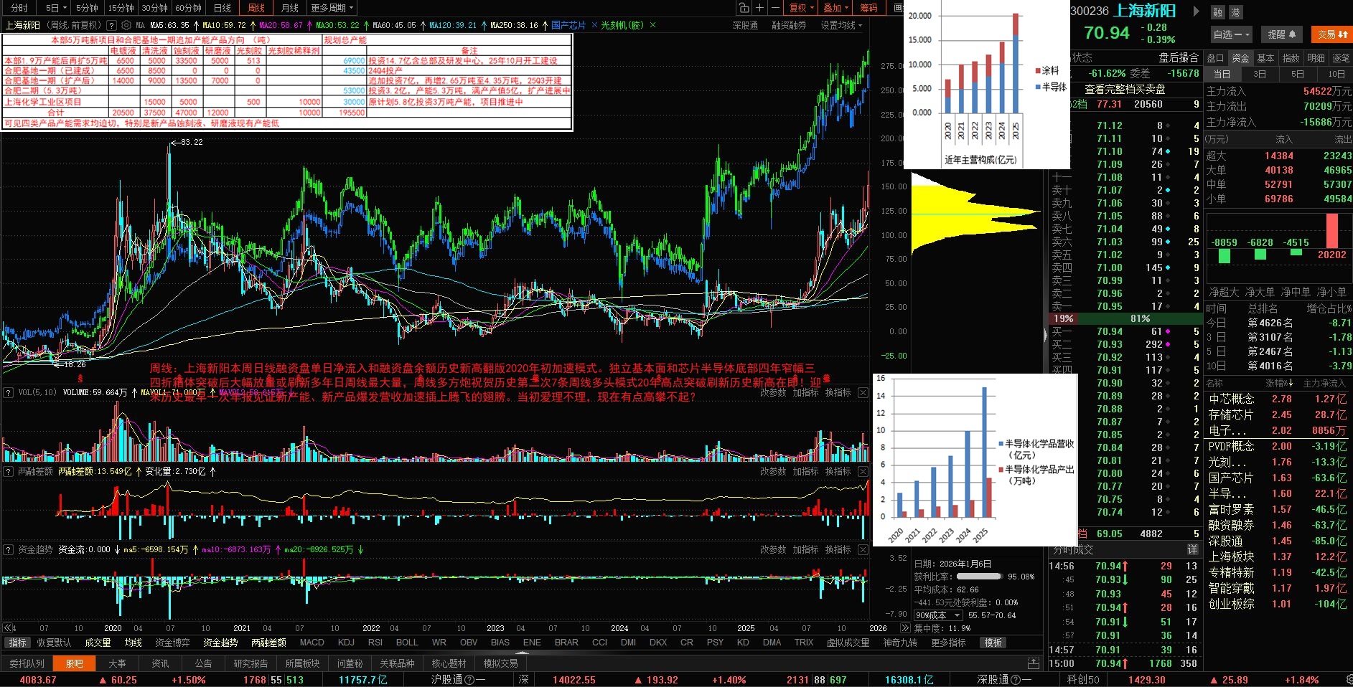
Task: Click the 深股通 link above chart
Action: click(x=745, y=25)
